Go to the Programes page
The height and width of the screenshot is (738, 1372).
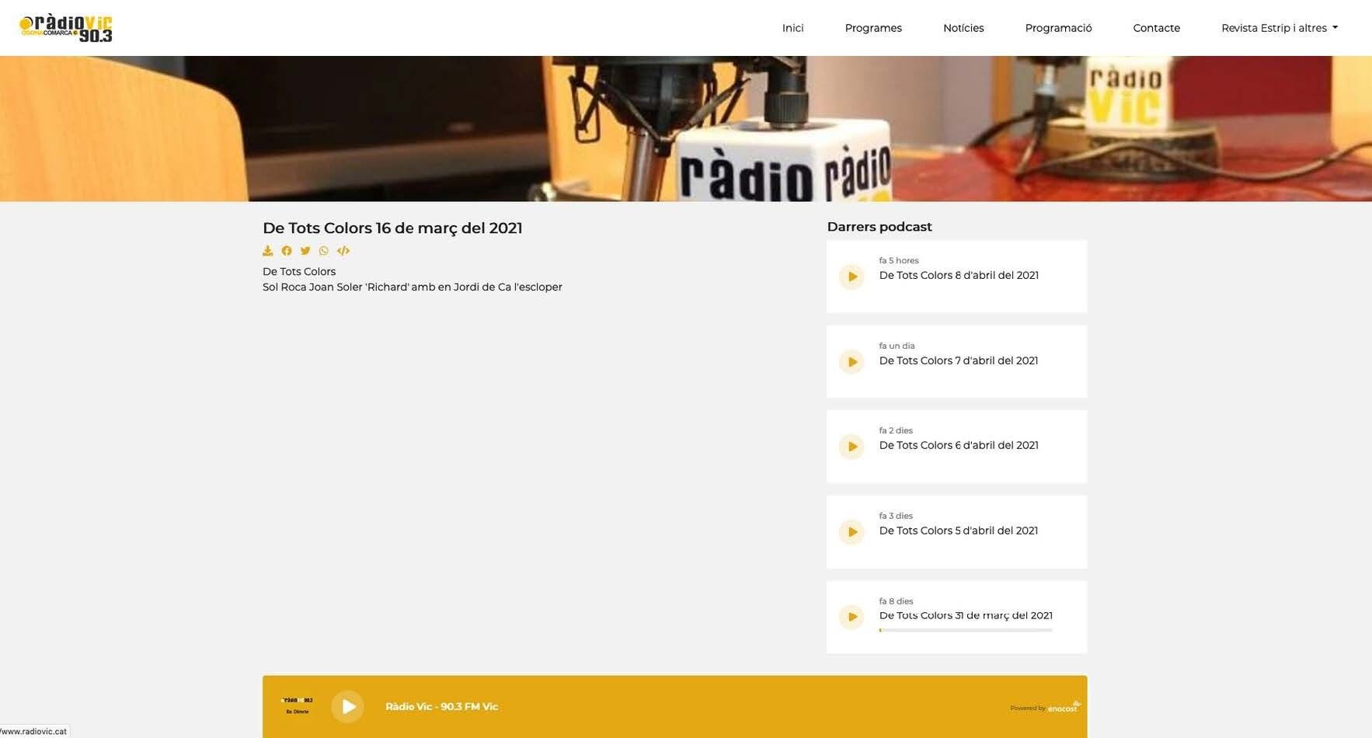tap(873, 28)
